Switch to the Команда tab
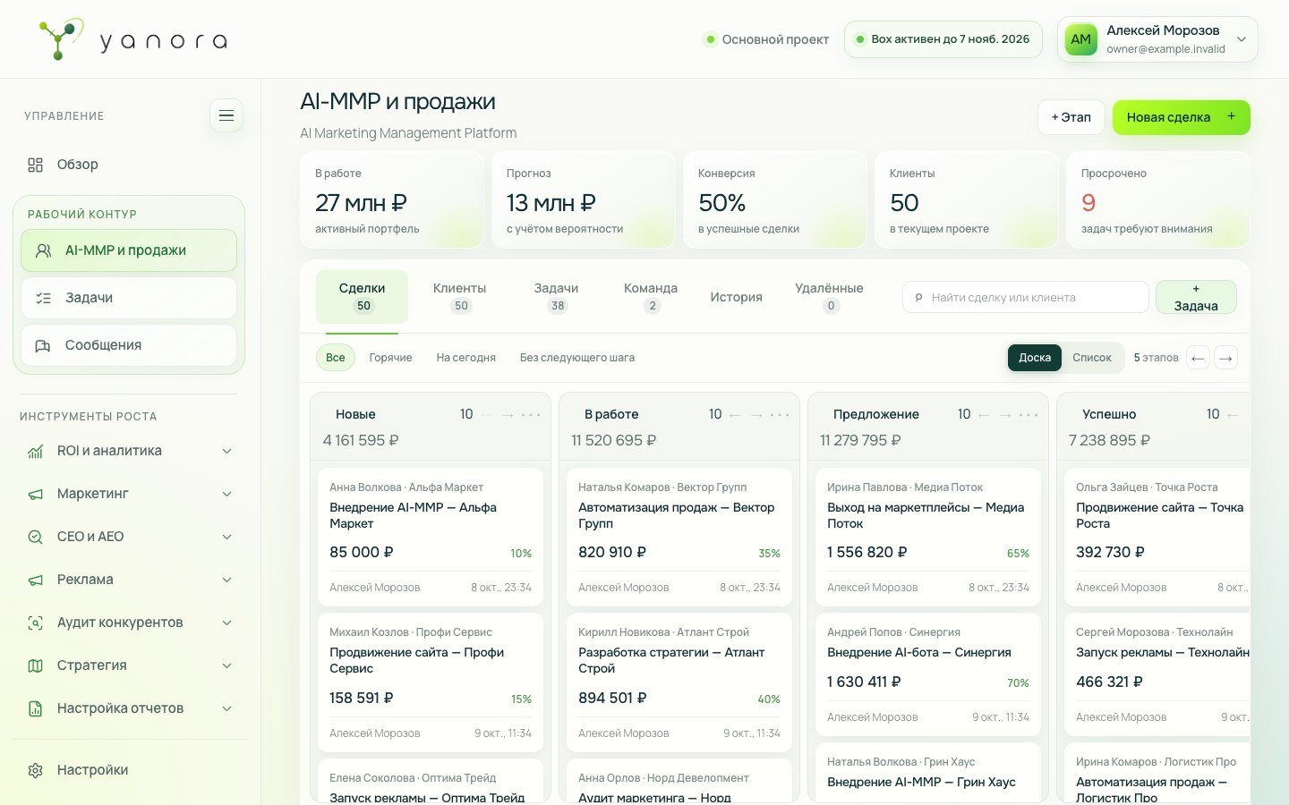 pos(651,297)
